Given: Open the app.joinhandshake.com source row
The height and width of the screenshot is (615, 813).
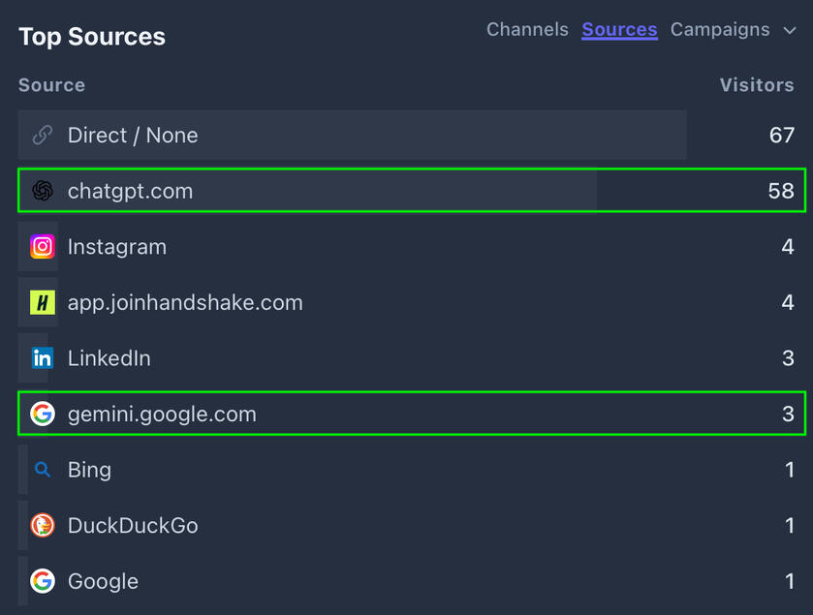Looking at the screenshot, I should tap(185, 303).
